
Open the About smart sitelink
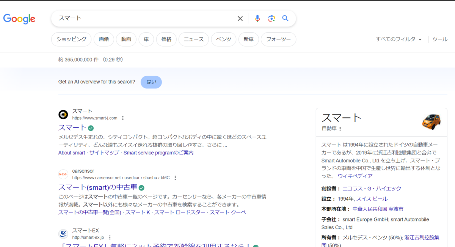pos(72,153)
